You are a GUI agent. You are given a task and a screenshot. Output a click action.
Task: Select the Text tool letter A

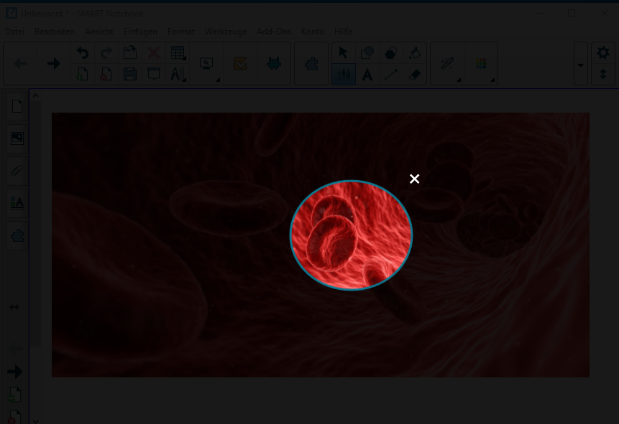coord(367,75)
